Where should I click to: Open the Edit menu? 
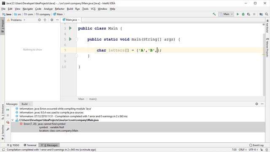pos(10,9)
